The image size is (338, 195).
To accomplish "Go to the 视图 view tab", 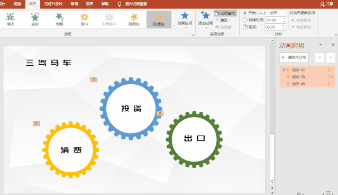I will point(90,4).
